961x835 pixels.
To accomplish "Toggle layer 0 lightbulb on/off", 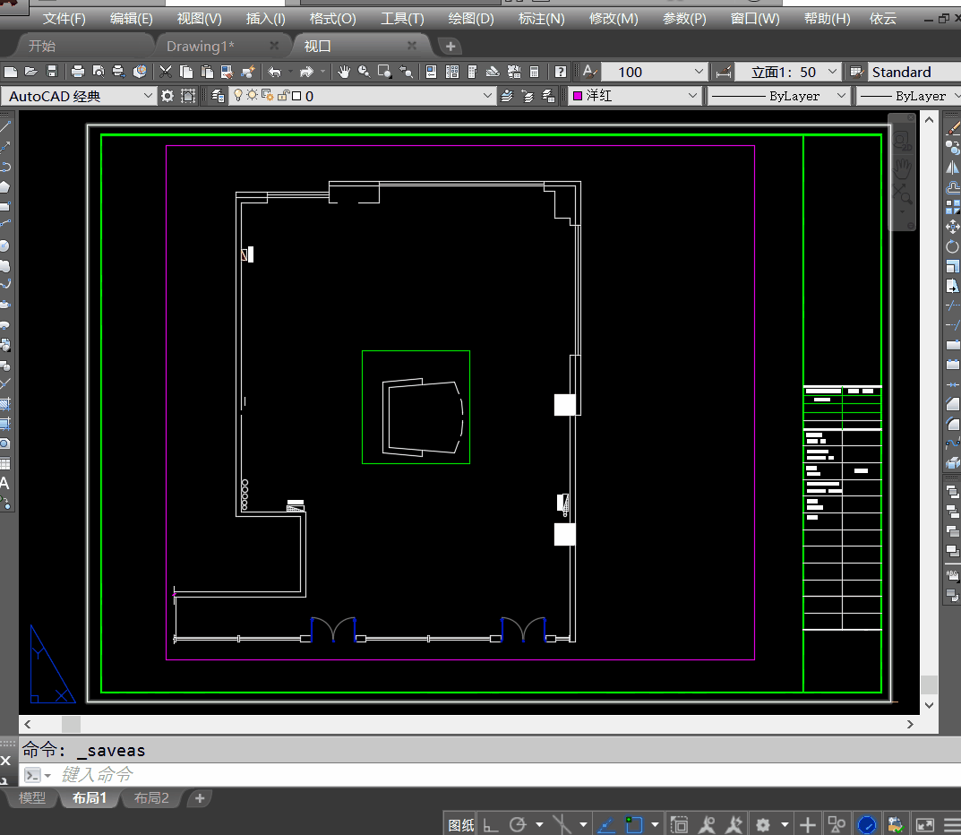I will click(x=238, y=96).
